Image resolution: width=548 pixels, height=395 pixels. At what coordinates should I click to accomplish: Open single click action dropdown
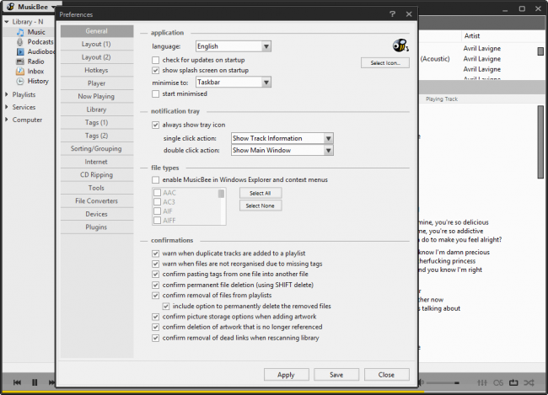click(282, 138)
